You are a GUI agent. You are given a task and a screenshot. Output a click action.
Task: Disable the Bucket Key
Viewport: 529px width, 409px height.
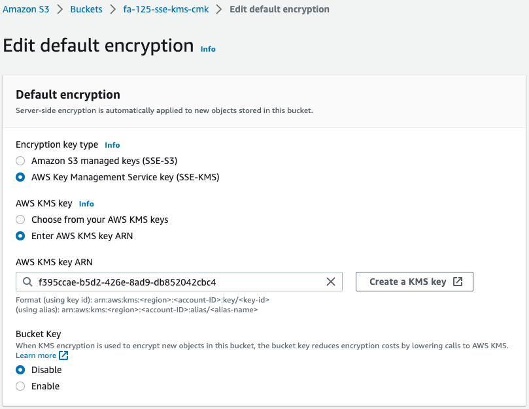point(20,369)
